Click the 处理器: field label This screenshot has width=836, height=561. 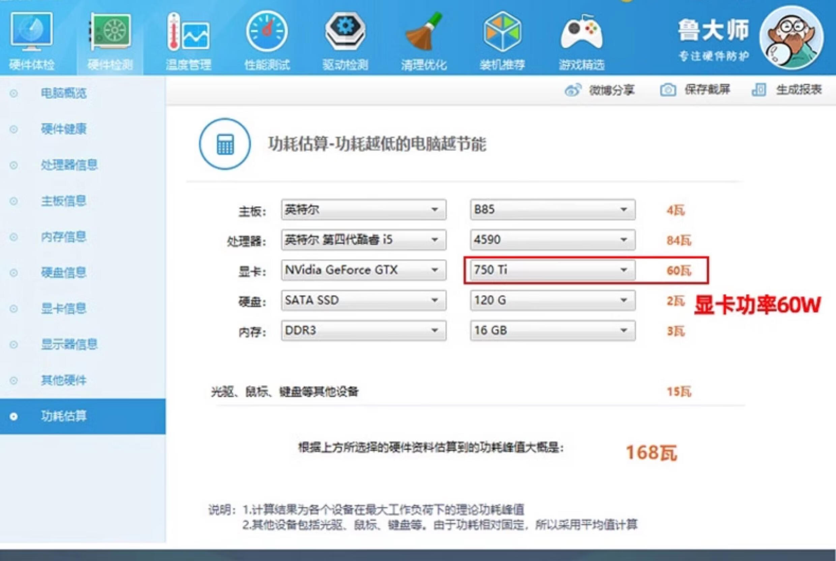click(246, 242)
